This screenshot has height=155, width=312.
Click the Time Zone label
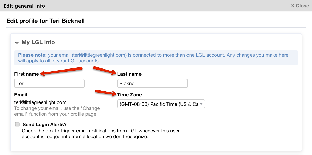130,95
